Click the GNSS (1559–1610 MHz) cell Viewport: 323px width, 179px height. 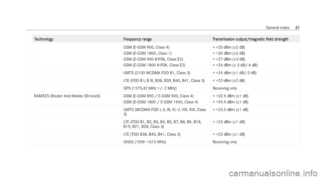(x=145, y=142)
